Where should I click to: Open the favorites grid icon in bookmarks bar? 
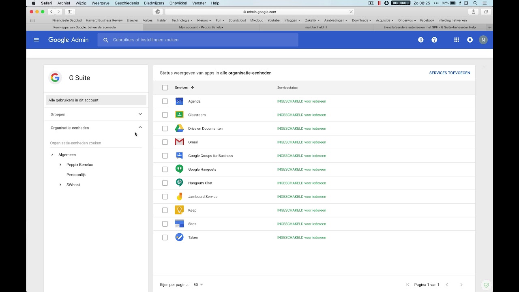pos(32,20)
